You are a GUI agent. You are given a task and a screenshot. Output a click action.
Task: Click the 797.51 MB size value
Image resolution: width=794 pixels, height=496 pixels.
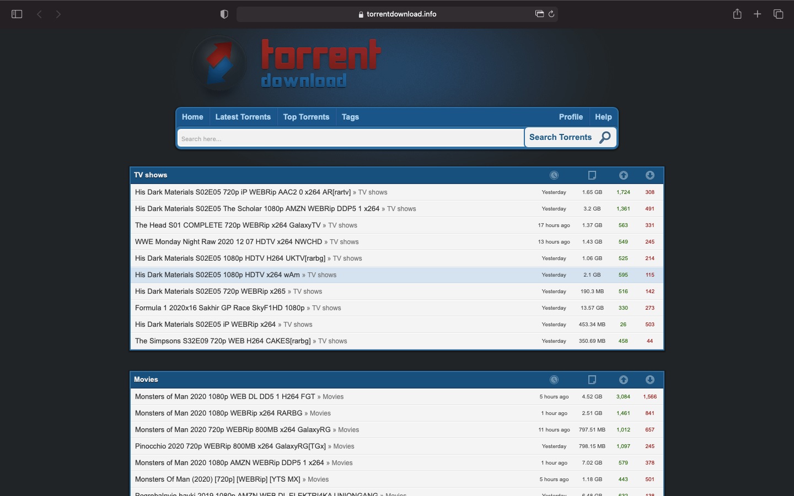pos(592,430)
